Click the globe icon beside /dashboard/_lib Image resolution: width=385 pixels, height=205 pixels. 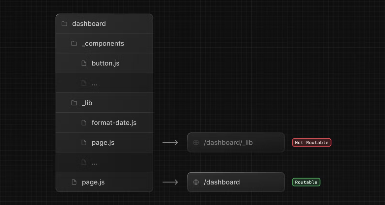tap(196, 143)
